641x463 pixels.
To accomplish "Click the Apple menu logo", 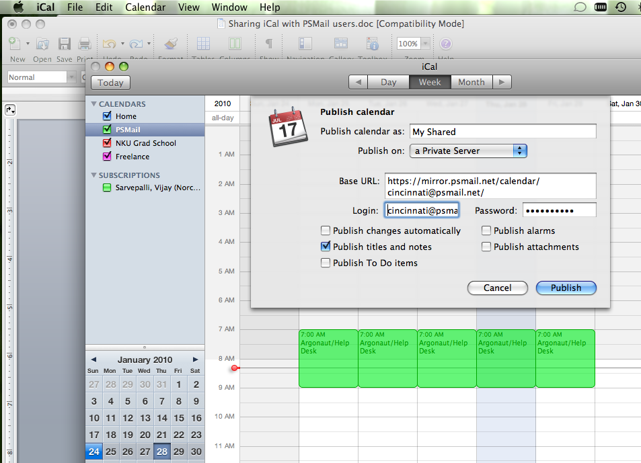I will [19, 7].
